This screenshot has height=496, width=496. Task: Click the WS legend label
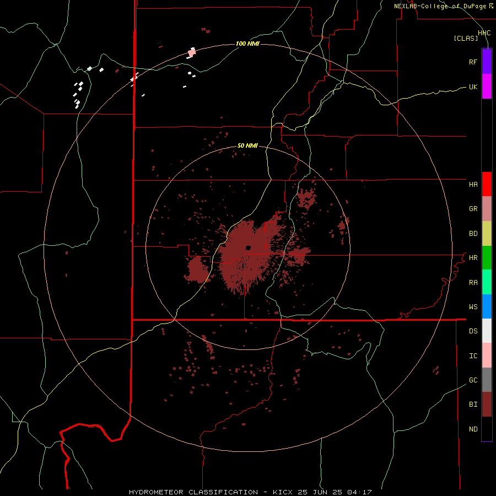click(x=473, y=306)
